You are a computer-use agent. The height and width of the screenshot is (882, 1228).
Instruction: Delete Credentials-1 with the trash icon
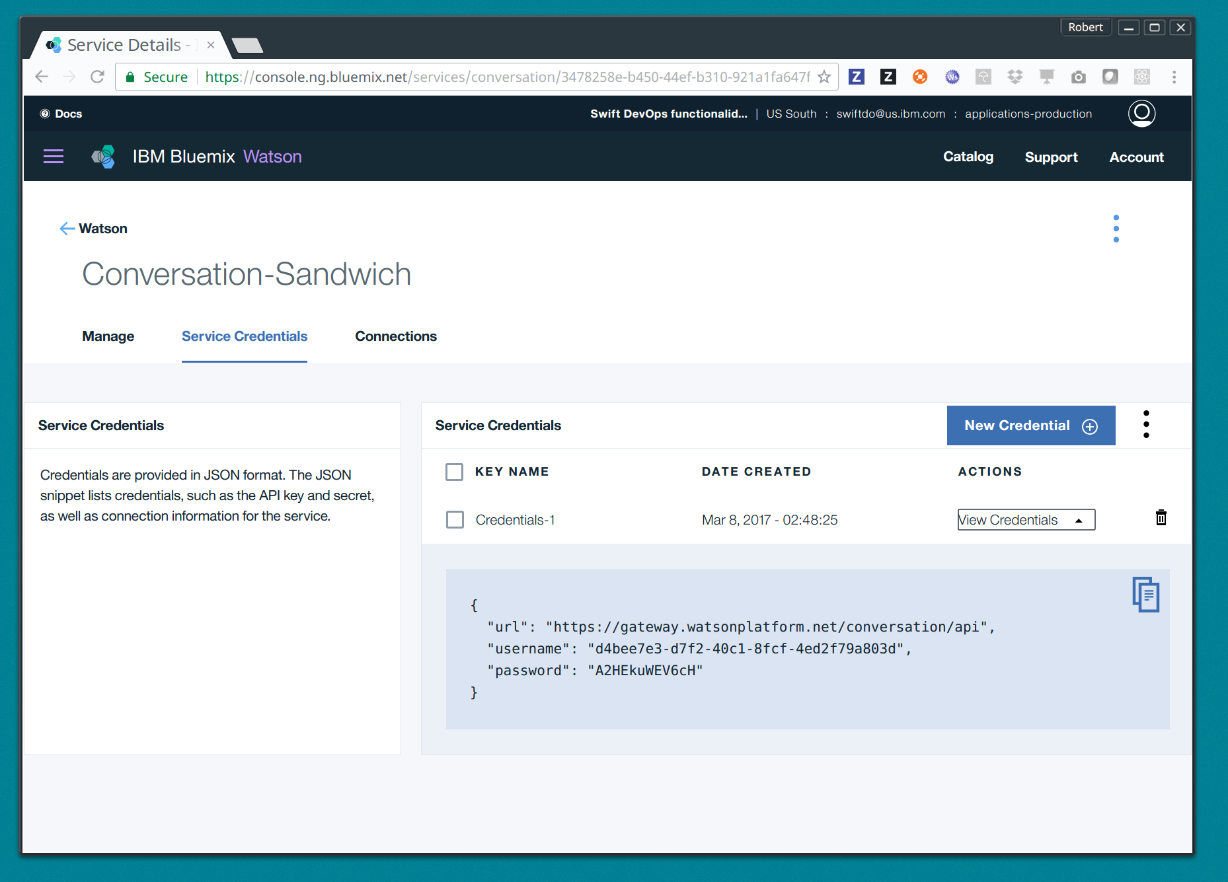click(1161, 517)
